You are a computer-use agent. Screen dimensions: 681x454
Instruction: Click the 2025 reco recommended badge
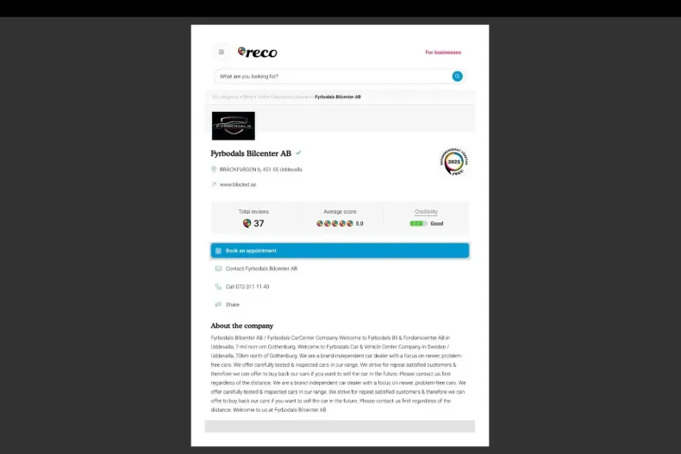tap(453, 162)
